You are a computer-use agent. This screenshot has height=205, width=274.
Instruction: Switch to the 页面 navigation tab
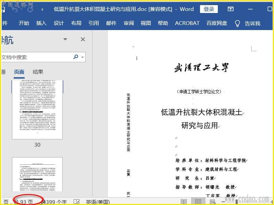coord(19,72)
